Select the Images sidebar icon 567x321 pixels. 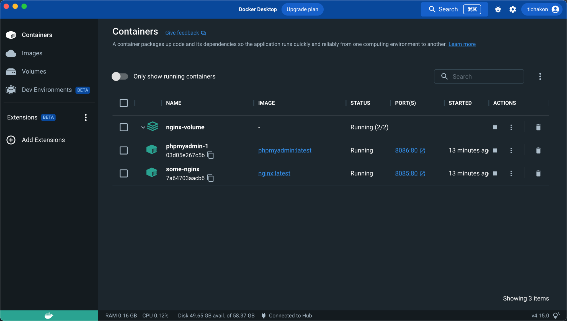coord(11,53)
